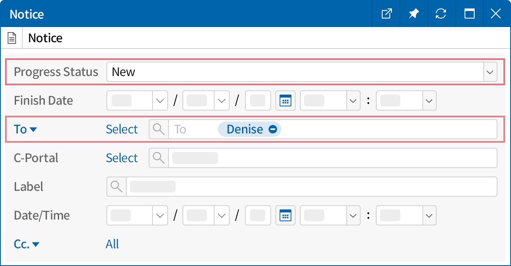Click the search icon in the To field
The height and width of the screenshot is (266, 511).
click(x=158, y=129)
